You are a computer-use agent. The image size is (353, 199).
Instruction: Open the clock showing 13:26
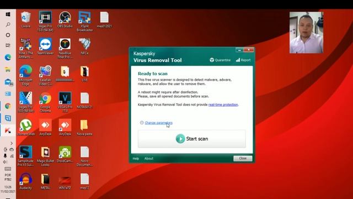[8, 189]
